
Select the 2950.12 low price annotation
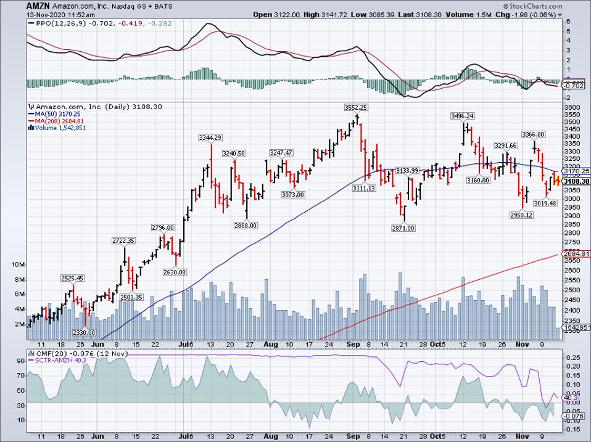point(521,215)
